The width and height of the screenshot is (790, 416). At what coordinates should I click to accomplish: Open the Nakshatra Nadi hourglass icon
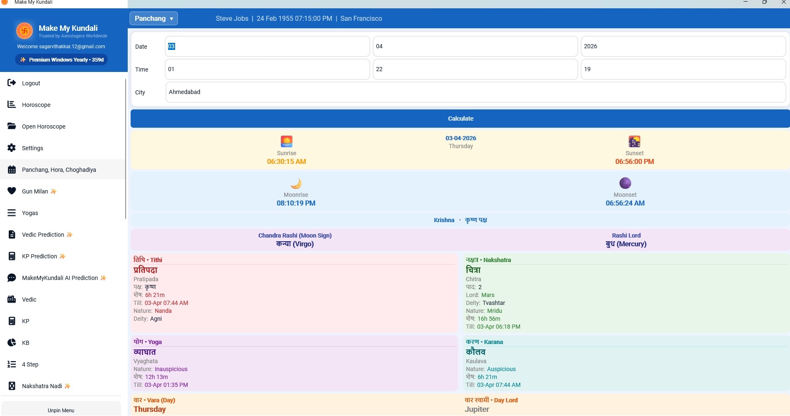point(12,386)
